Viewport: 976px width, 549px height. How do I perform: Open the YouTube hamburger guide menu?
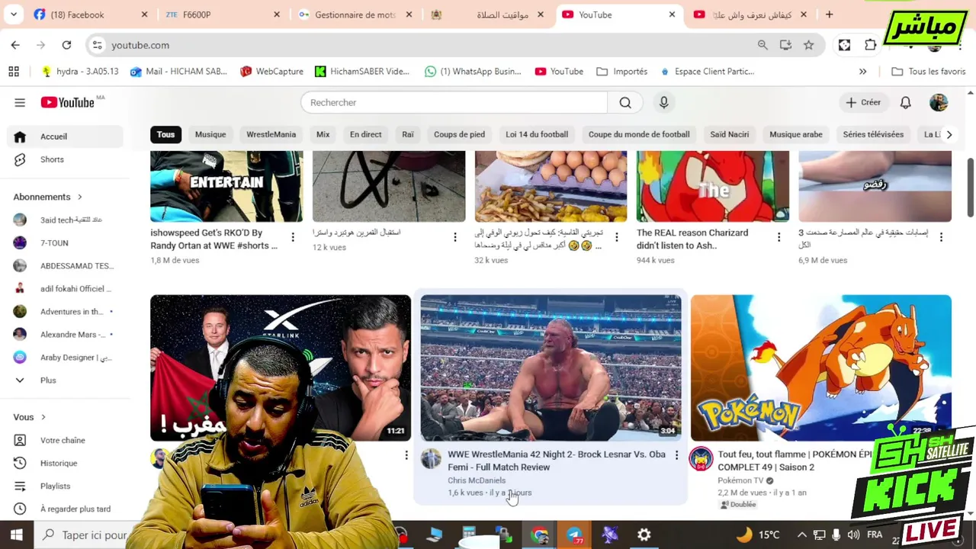pos(20,102)
